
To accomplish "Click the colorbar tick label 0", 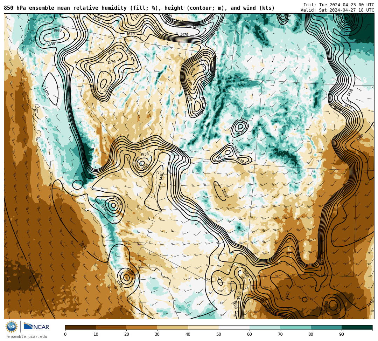I will 65,334.
